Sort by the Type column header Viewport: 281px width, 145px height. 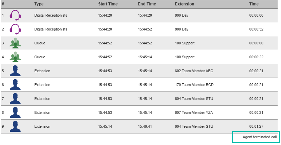pyautogui.click(x=39, y=4)
